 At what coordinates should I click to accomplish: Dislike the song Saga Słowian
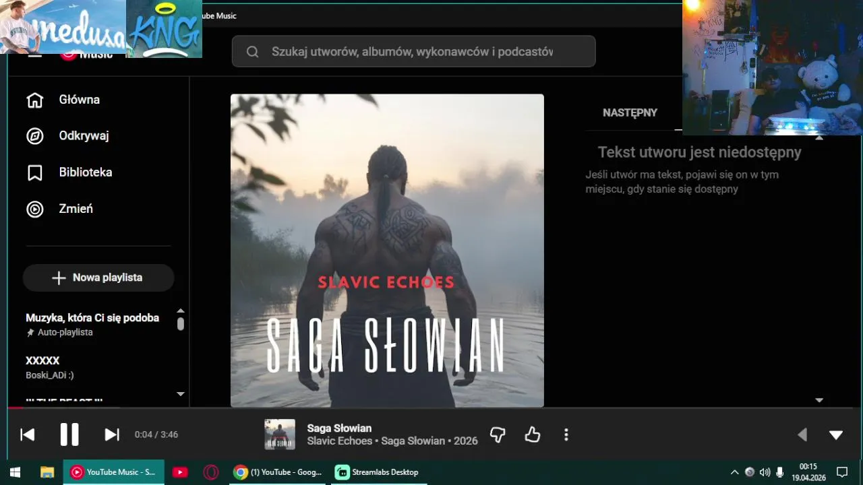click(498, 434)
